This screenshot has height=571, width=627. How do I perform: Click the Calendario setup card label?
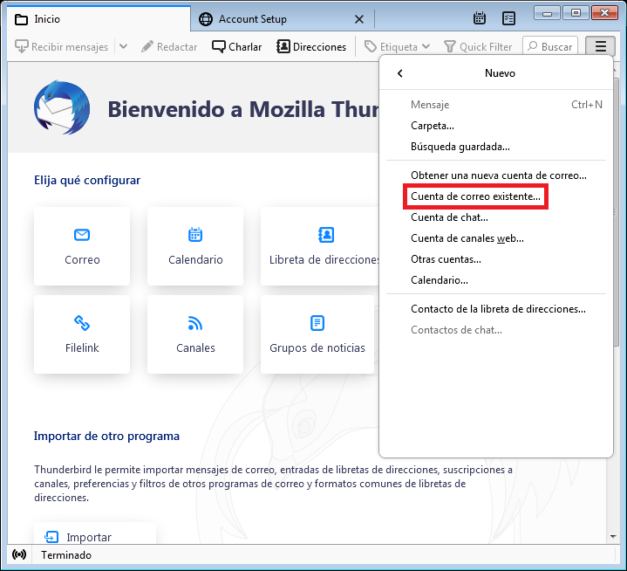coord(195,259)
